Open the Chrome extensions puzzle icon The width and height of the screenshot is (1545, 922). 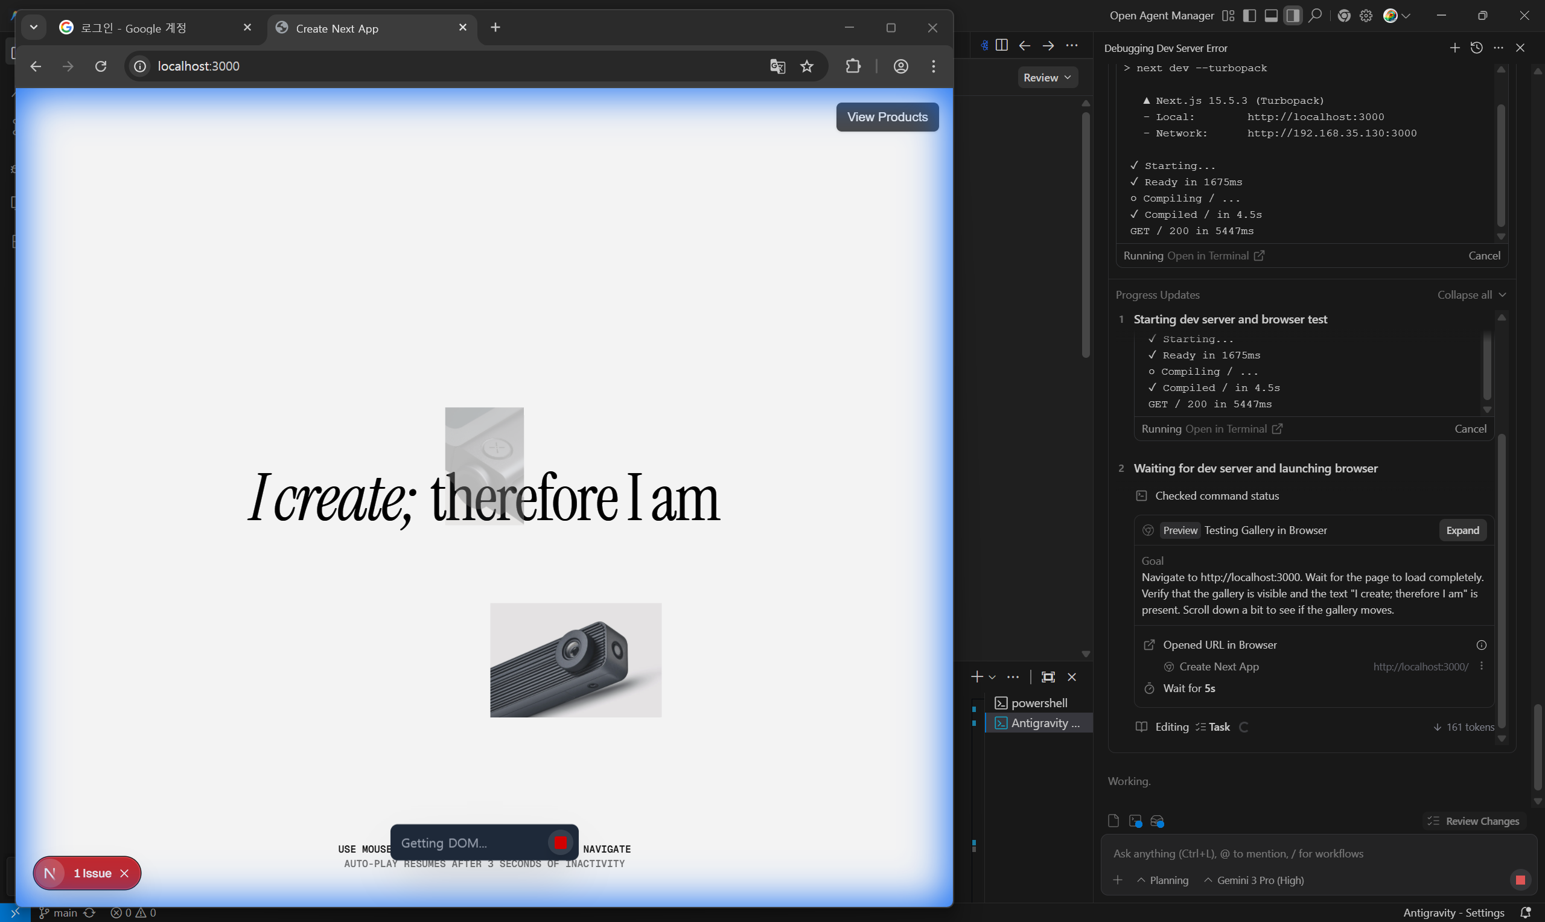click(x=853, y=66)
